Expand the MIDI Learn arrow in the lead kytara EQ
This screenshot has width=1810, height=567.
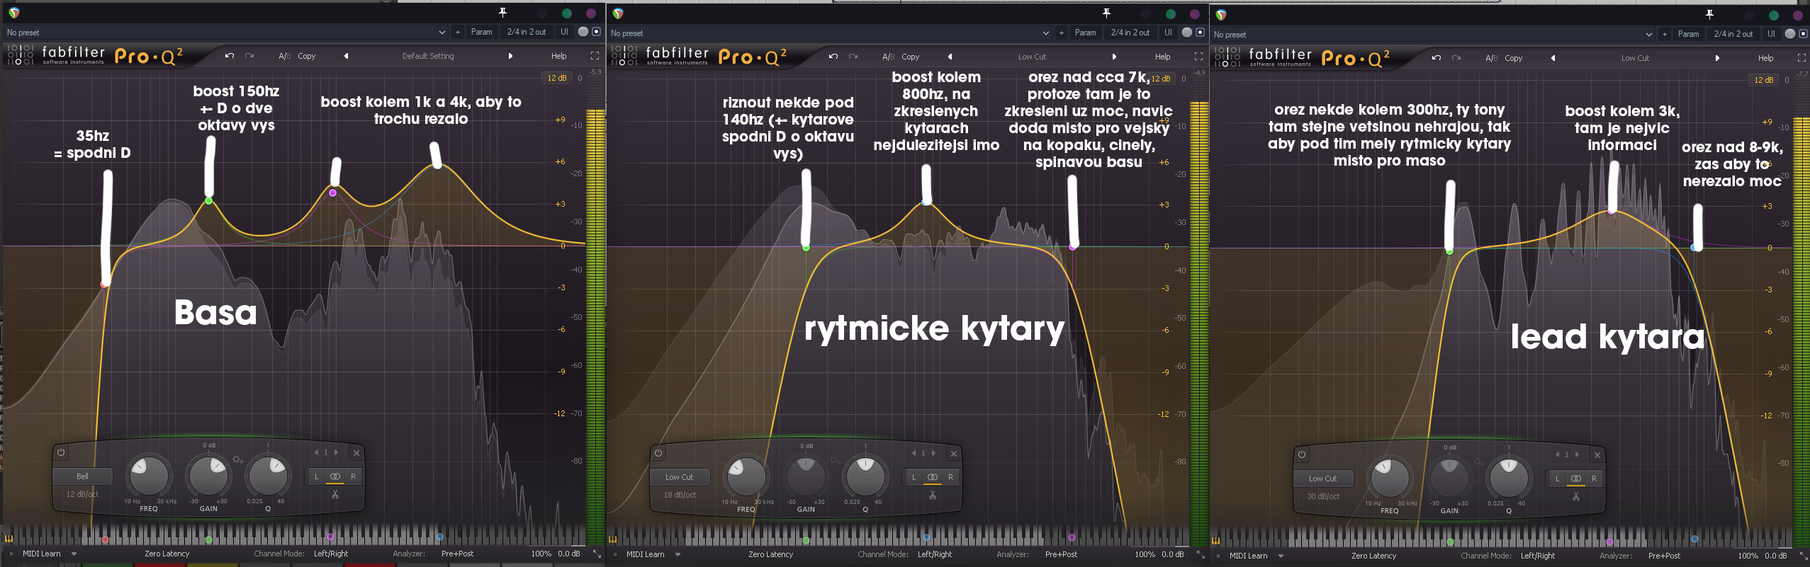click(1281, 556)
